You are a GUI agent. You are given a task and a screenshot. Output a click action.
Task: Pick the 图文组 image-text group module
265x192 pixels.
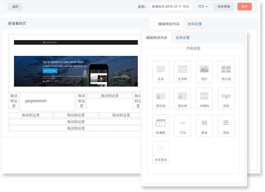point(160,98)
